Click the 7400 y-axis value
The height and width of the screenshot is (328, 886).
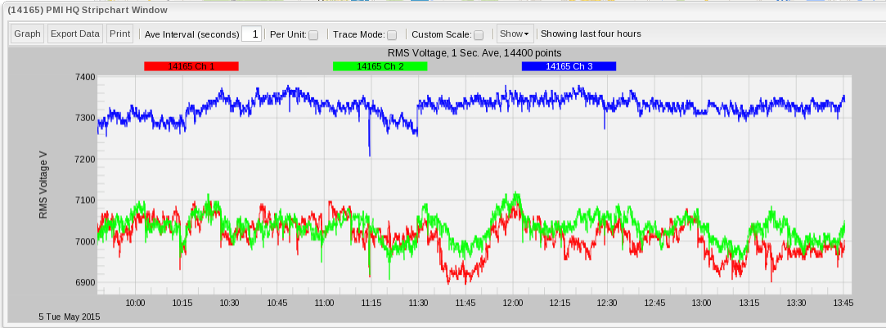[84, 77]
